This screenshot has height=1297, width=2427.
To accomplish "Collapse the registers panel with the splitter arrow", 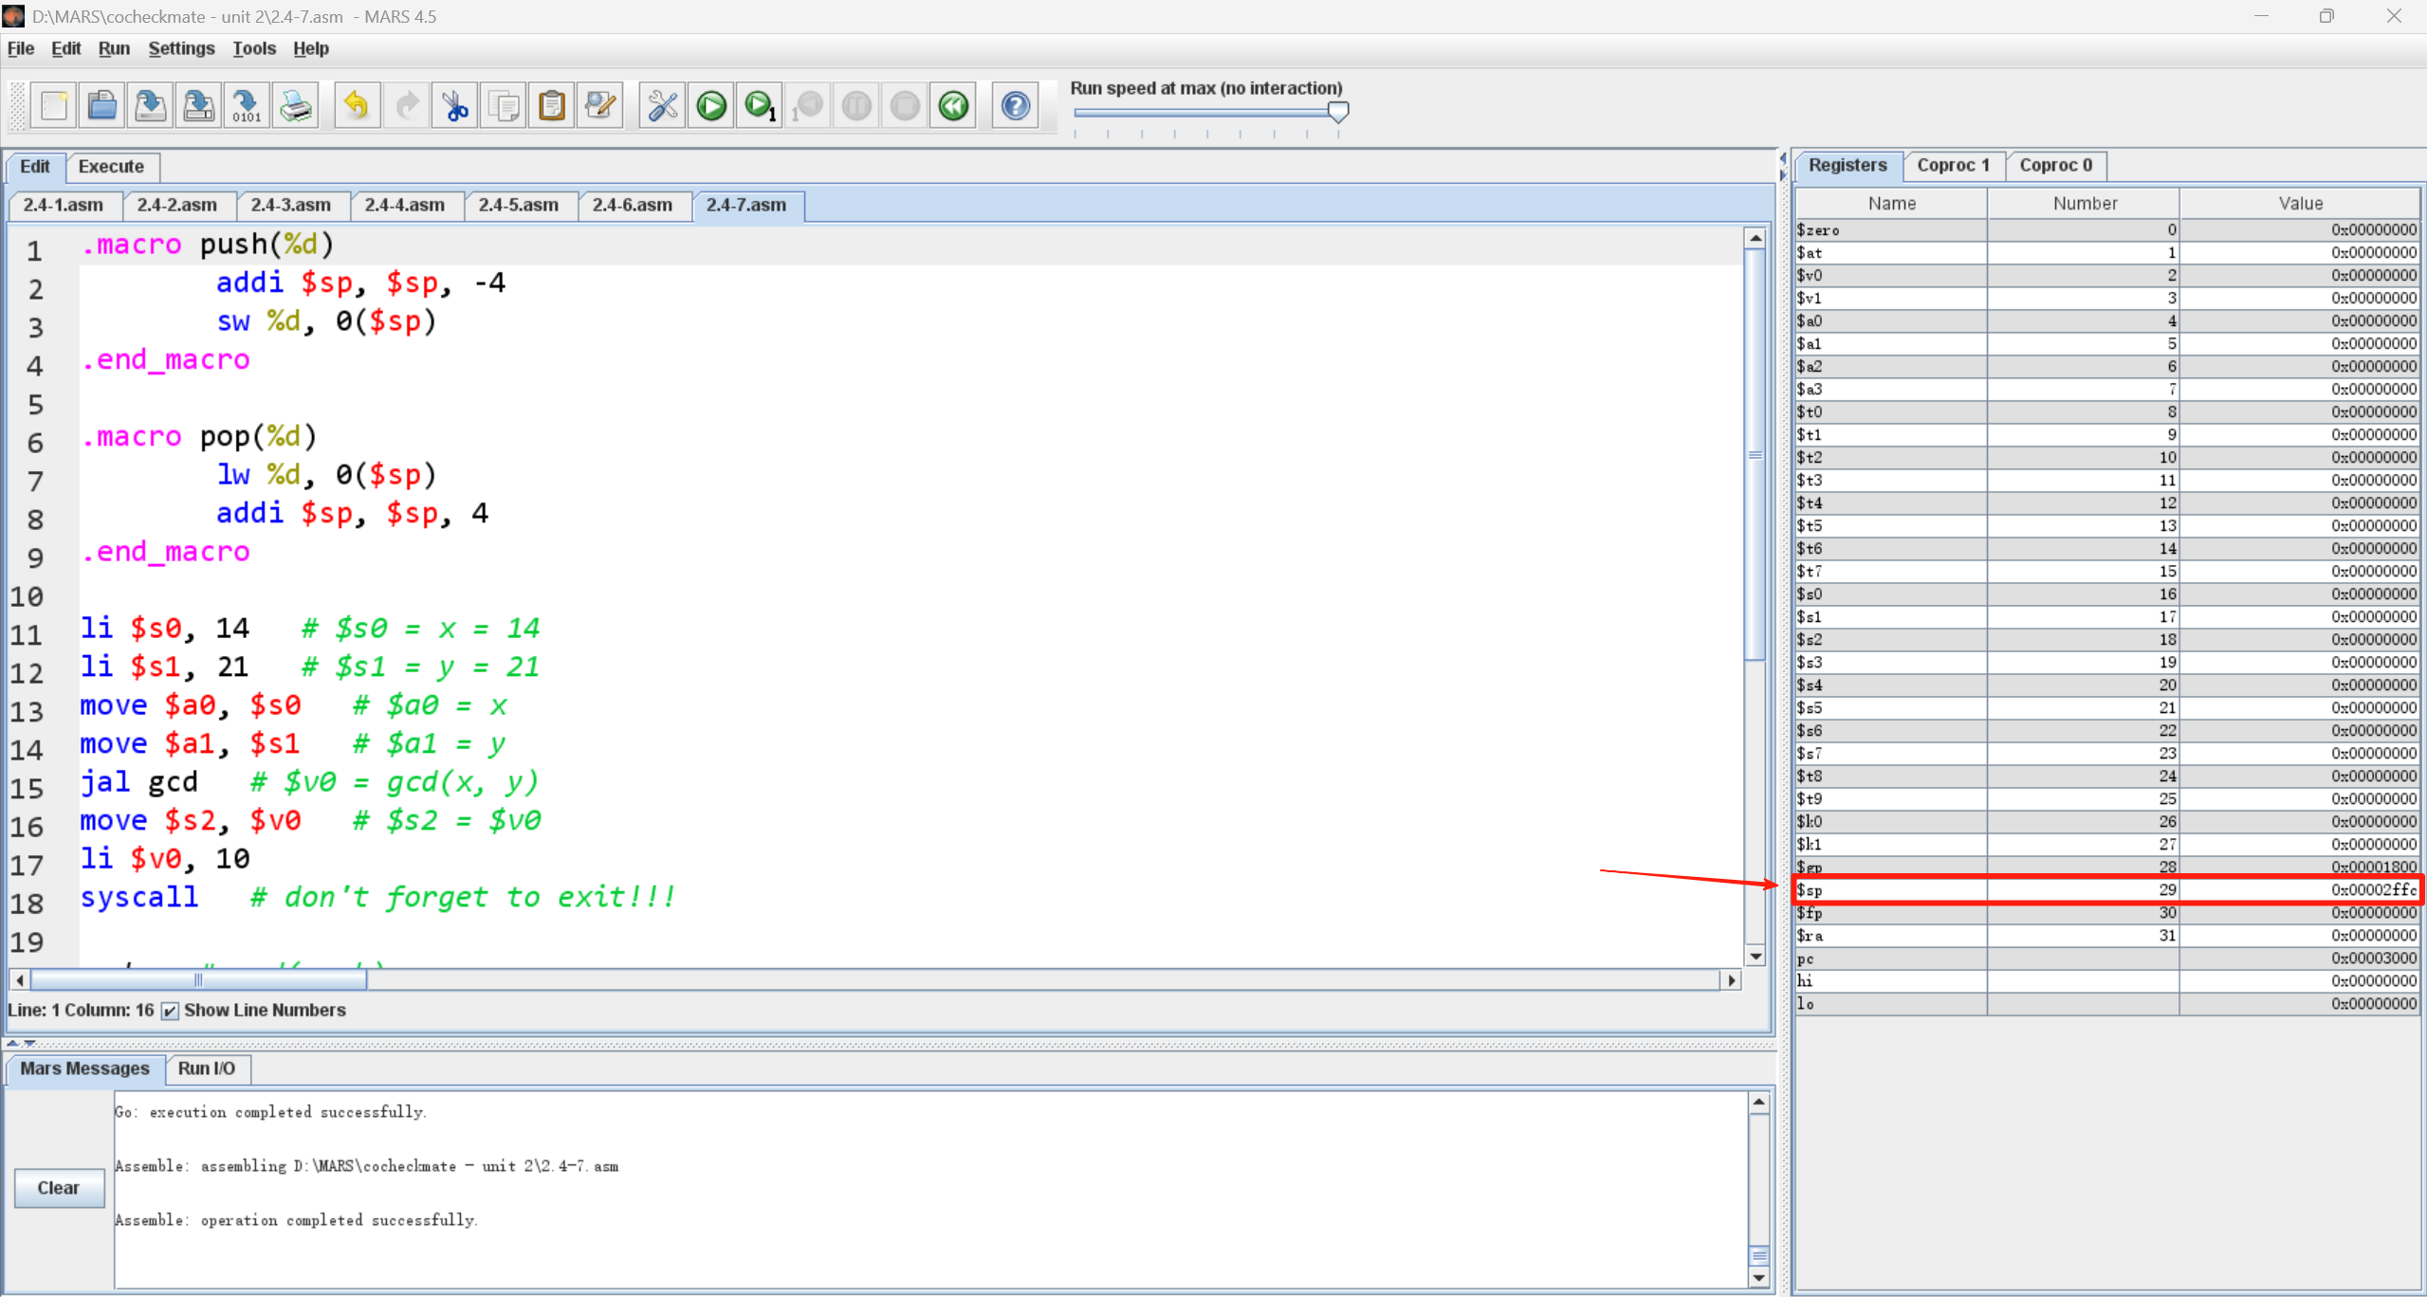I will [1782, 174].
